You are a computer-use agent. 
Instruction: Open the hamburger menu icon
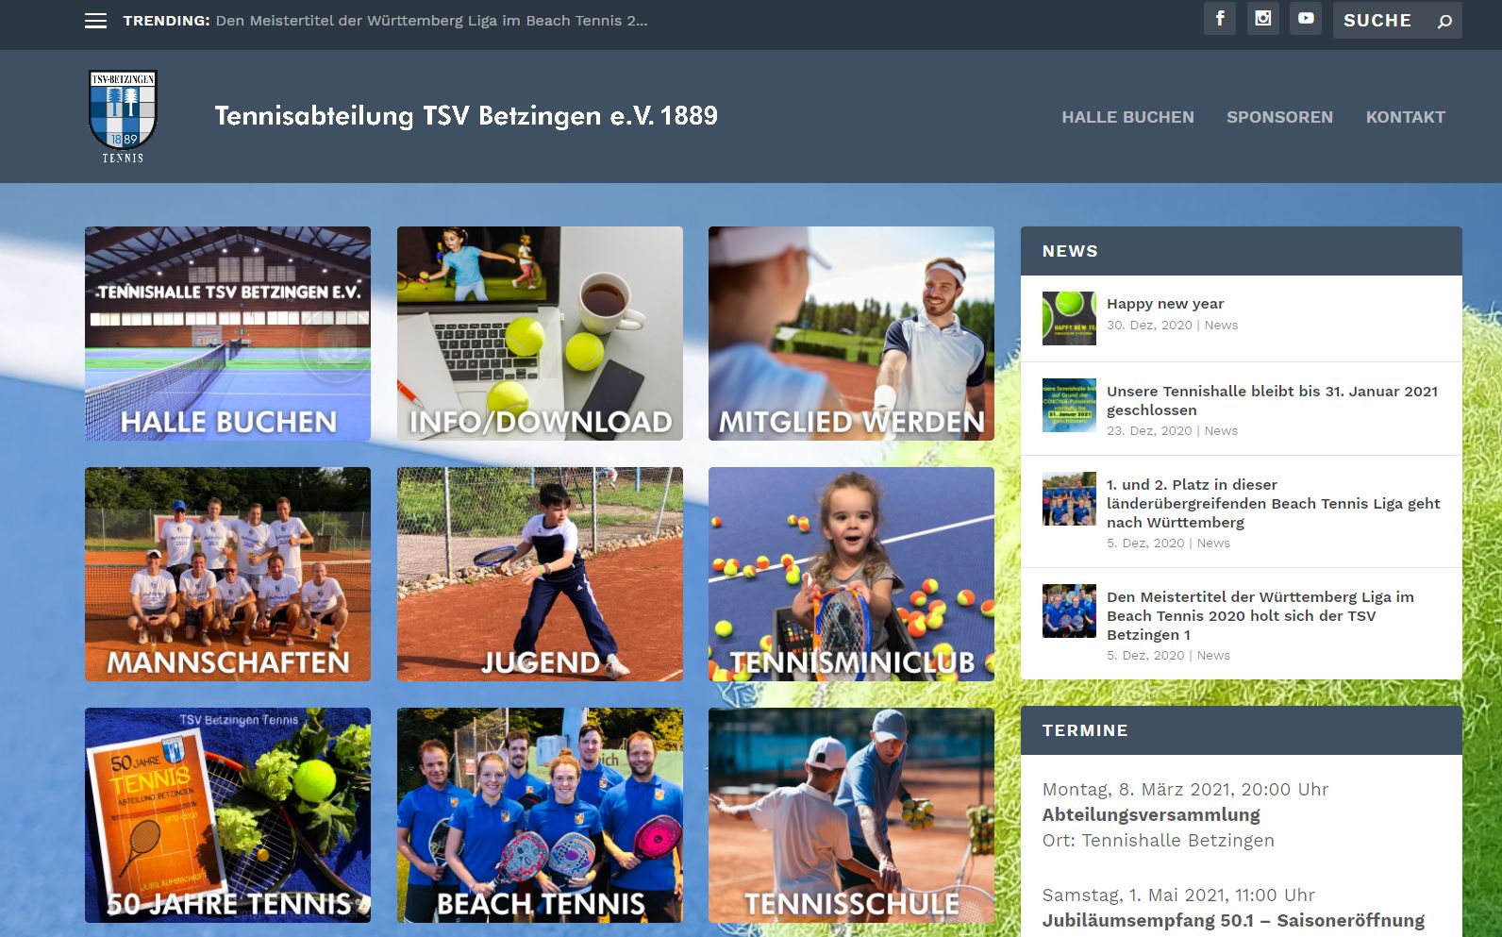[95, 21]
